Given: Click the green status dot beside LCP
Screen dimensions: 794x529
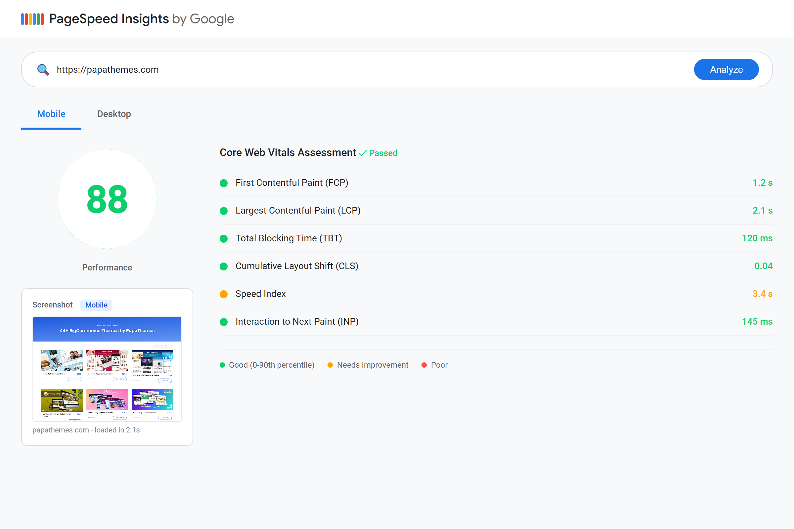Looking at the screenshot, I should click(x=224, y=211).
